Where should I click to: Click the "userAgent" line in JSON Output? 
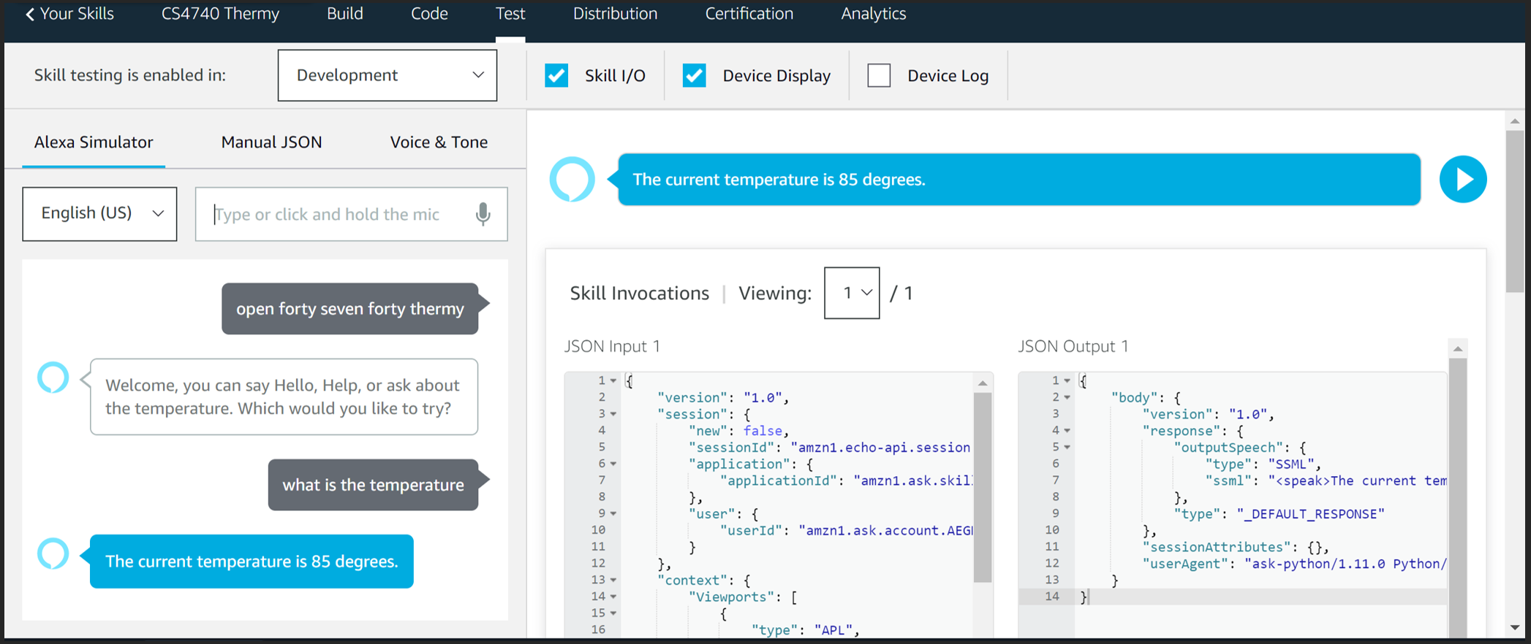point(1294,564)
